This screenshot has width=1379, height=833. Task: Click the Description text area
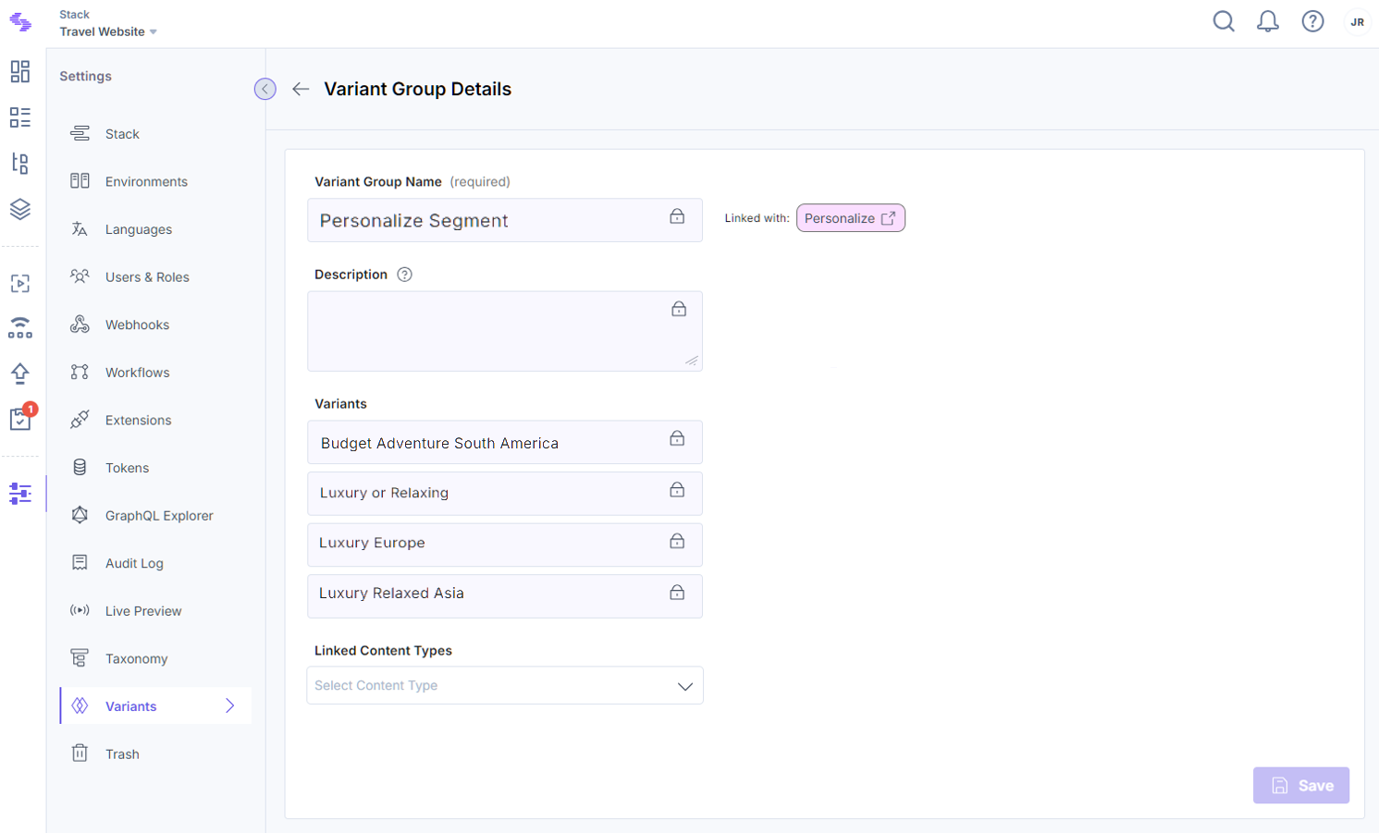(505, 331)
